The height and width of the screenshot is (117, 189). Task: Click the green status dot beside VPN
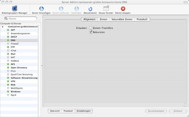8,81
